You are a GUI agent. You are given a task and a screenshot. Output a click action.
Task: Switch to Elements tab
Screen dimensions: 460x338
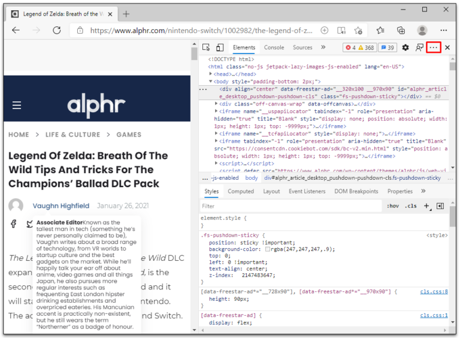tap(244, 47)
